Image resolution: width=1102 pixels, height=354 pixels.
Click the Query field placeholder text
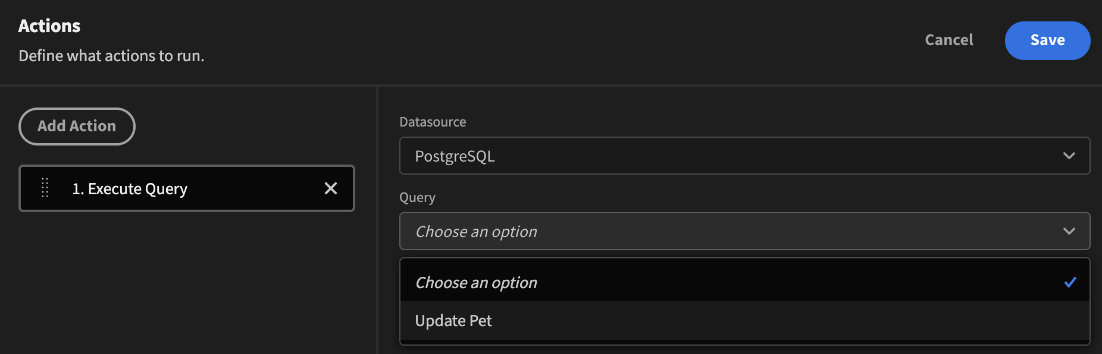pyautogui.click(x=476, y=232)
